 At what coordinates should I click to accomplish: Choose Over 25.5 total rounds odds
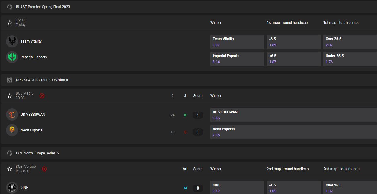click(350, 42)
